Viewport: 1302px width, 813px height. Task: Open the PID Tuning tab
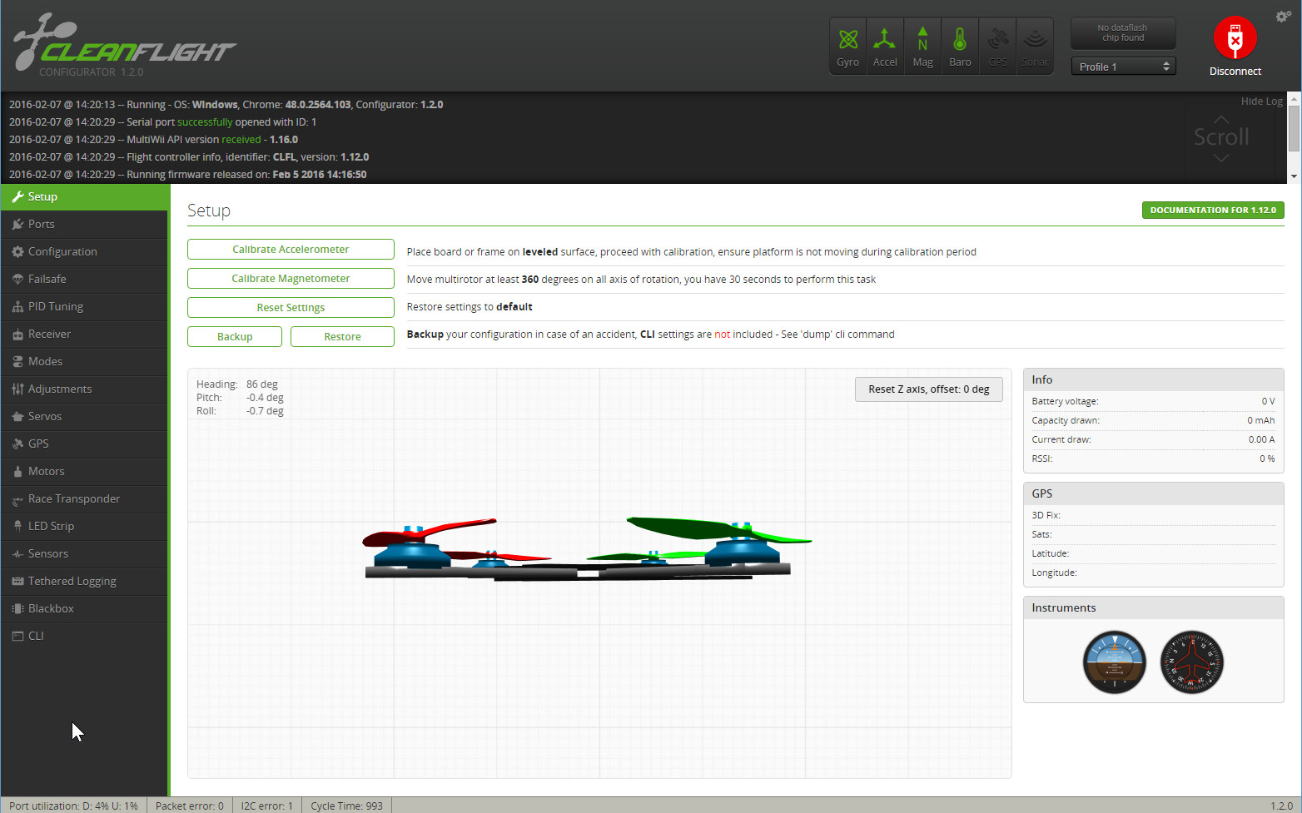pos(84,306)
